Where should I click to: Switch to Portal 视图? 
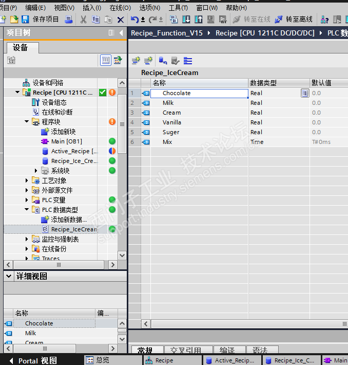tap(34, 360)
